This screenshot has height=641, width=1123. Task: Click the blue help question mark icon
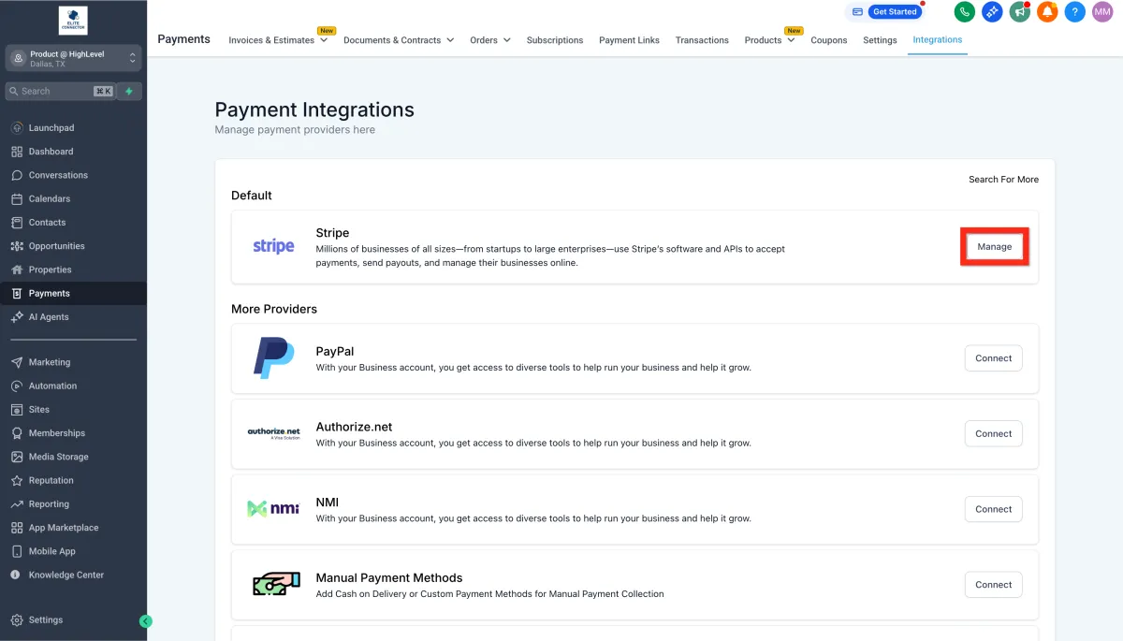coord(1075,12)
